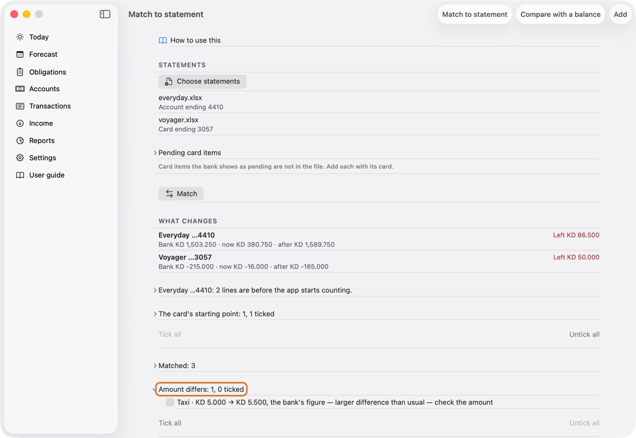
Task: Open the Today view
Action: coord(39,37)
